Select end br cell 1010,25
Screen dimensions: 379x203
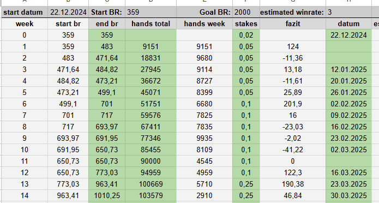[x=107, y=195]
